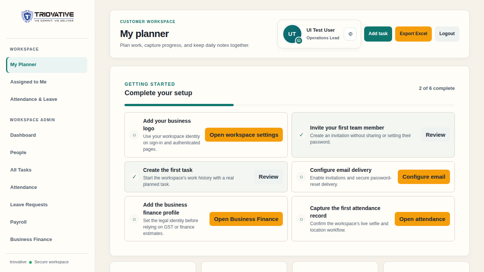Click the circle next to Add your business logo
Screen dimensions: 484x272
[134, 135]
